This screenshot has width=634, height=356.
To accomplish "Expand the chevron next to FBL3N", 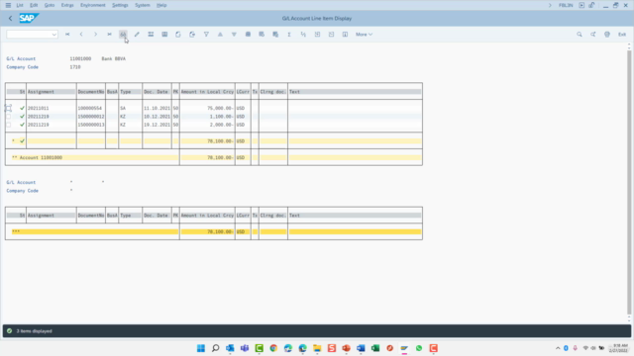I will tap(550, 5).
